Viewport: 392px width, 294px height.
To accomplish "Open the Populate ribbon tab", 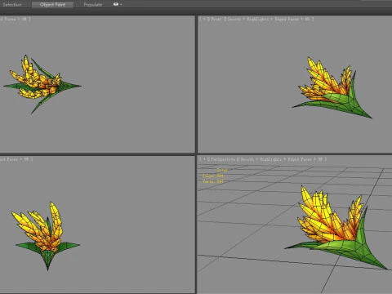I will coord(93,5).
